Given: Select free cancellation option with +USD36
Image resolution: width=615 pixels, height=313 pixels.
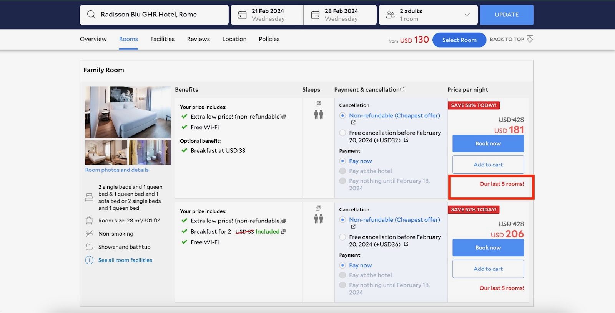Looking at the screenshot, I should 342,237.
